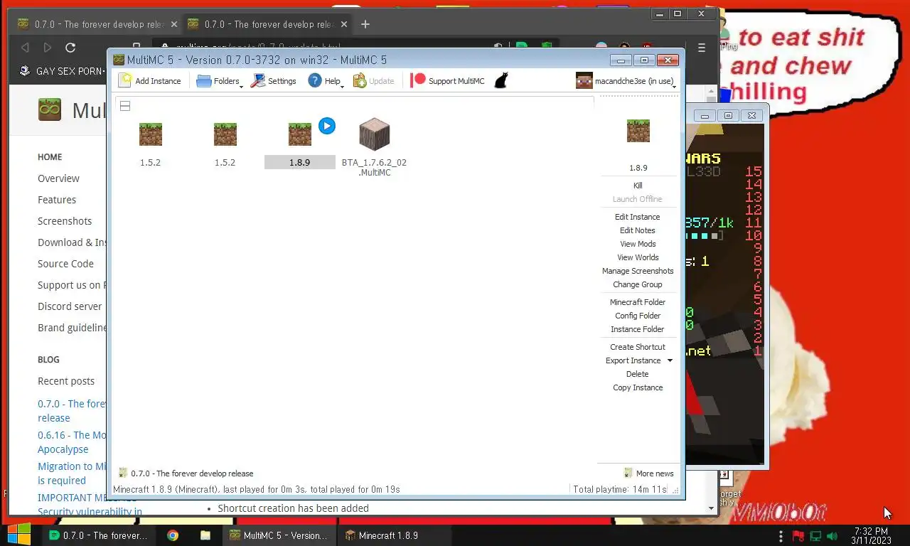Open the Features link on the website

coord(57,200)
